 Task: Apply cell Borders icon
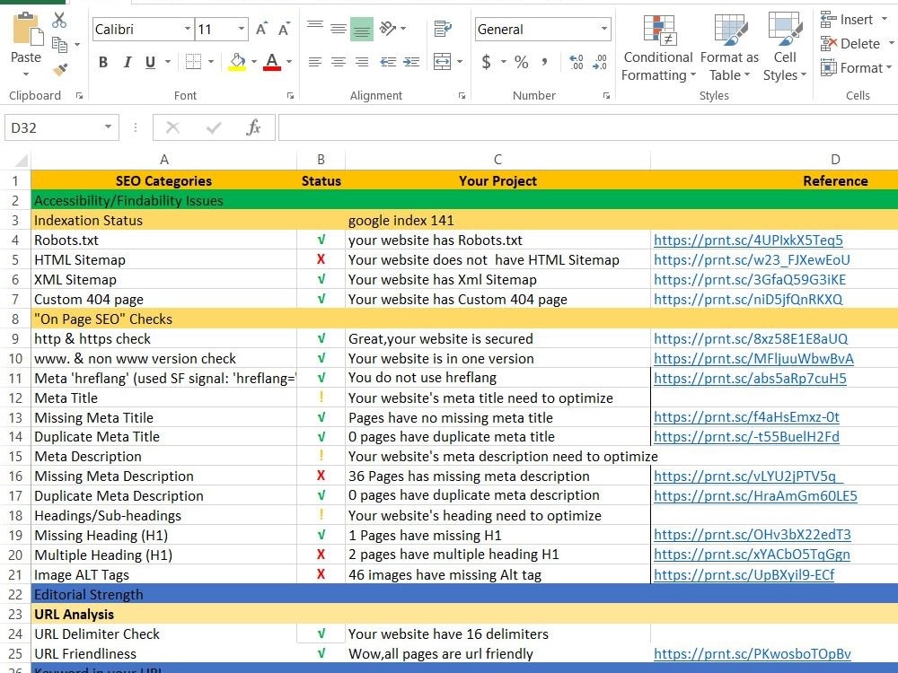coord(194,62)
